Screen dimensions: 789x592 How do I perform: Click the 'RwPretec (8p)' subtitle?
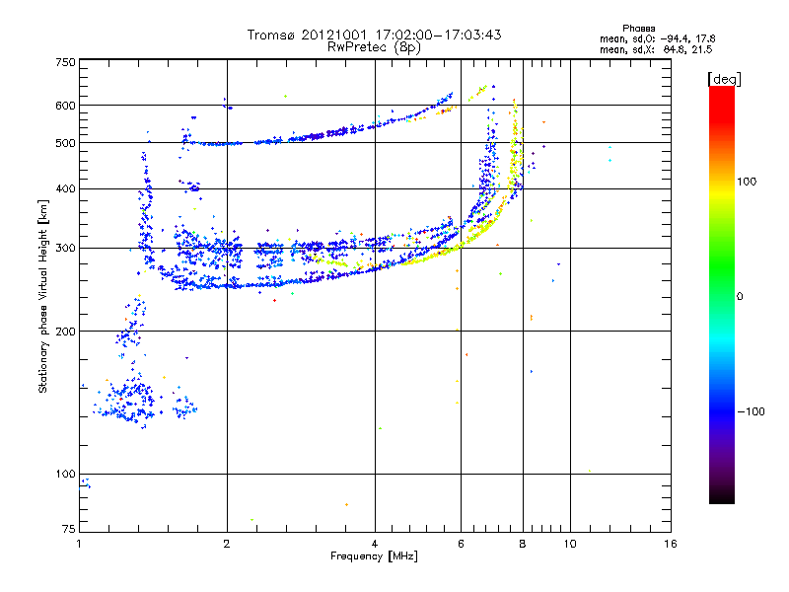[x=374, y=47]
